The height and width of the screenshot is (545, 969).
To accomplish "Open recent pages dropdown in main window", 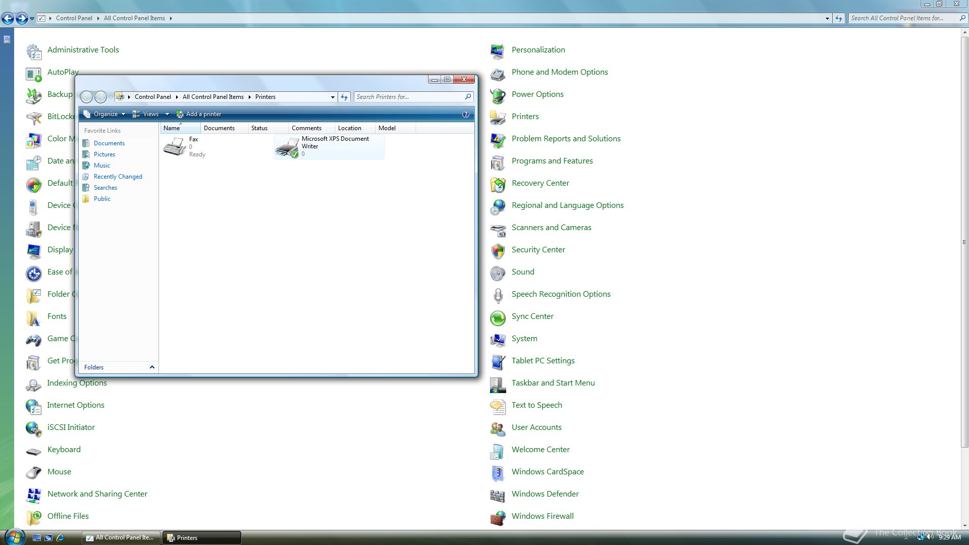I will click(32, 19).
